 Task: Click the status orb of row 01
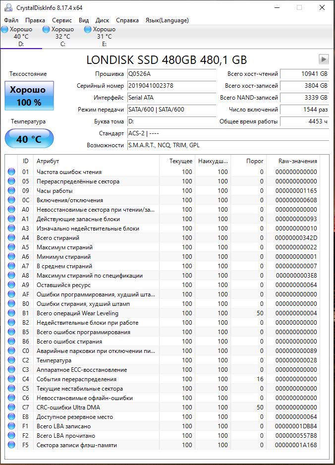pyautogui.click(x=11, y=172)
